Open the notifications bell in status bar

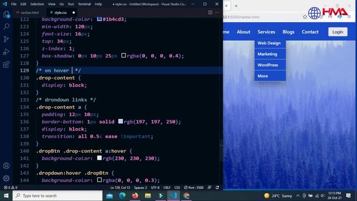click(218, 188)
